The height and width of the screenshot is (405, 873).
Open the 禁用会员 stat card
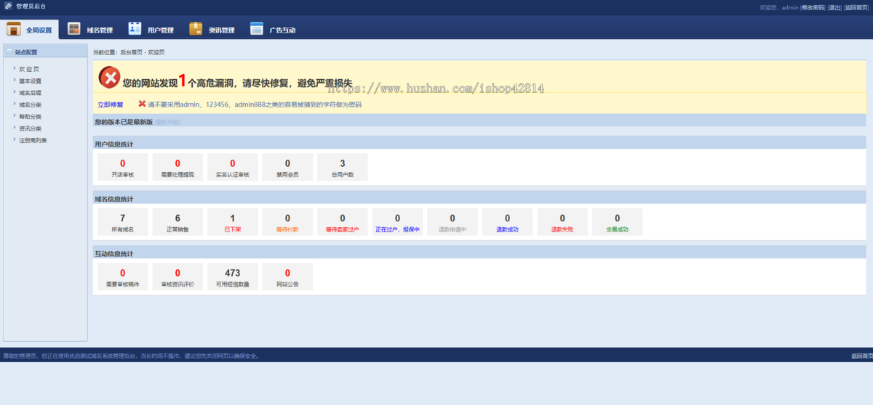287,167
